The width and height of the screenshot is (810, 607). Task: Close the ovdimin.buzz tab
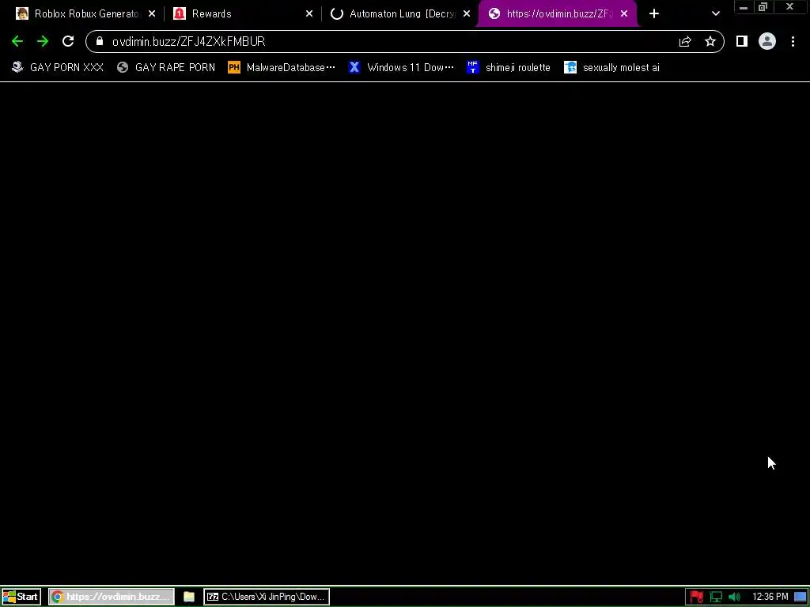[624, 14]
